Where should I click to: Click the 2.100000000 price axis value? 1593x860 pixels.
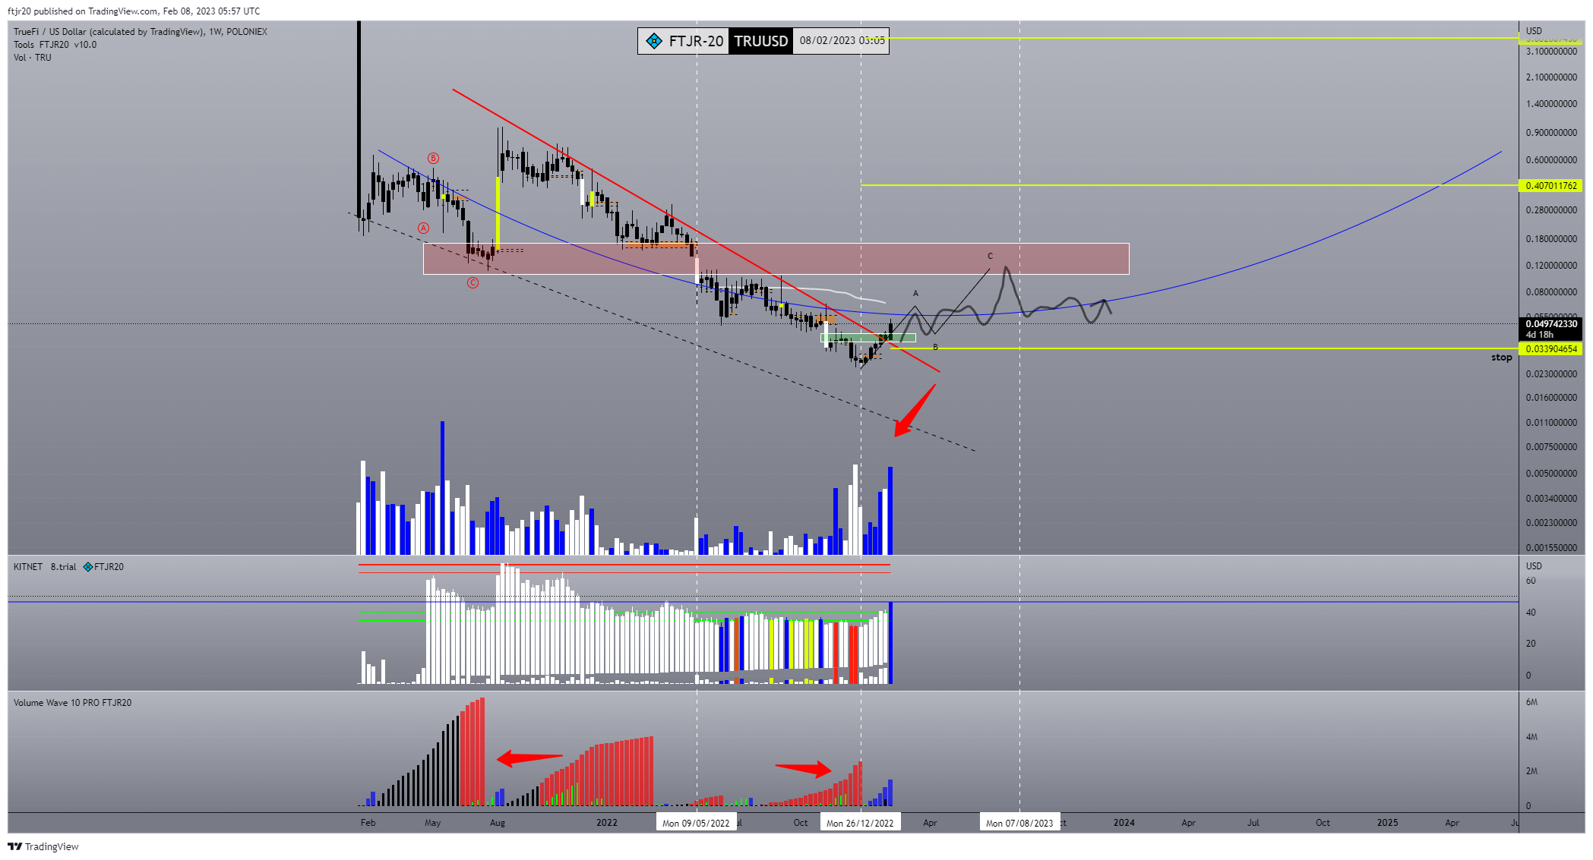(x=1551, y=77)
